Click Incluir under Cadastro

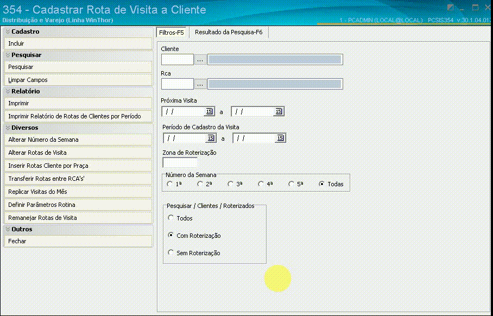[78, 43]
